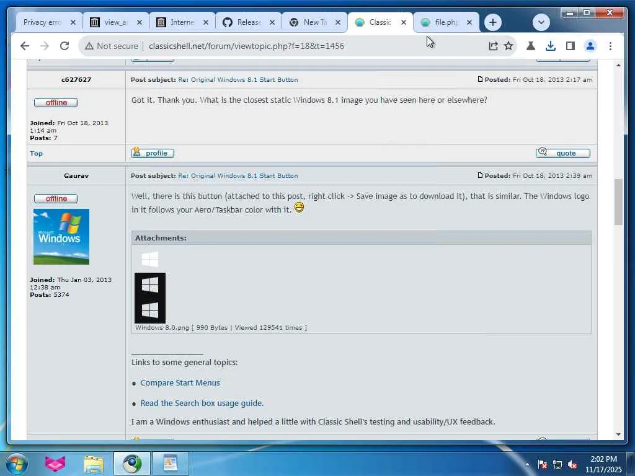Show hidden system tray icons
The height and width of the screenshot is (476, 635).
click(x=527, y=464)
